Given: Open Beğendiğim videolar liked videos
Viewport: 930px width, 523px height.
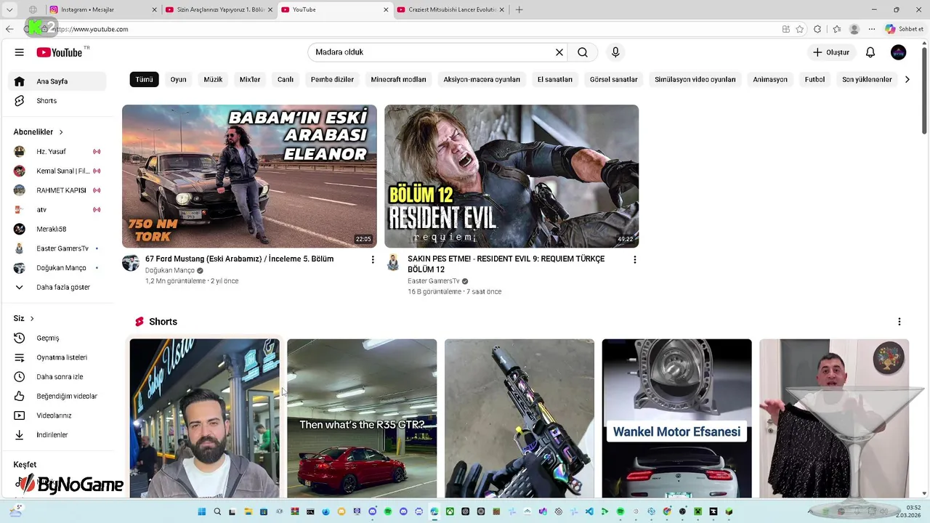Looking at the screenshot, I should tap(58, 396).
